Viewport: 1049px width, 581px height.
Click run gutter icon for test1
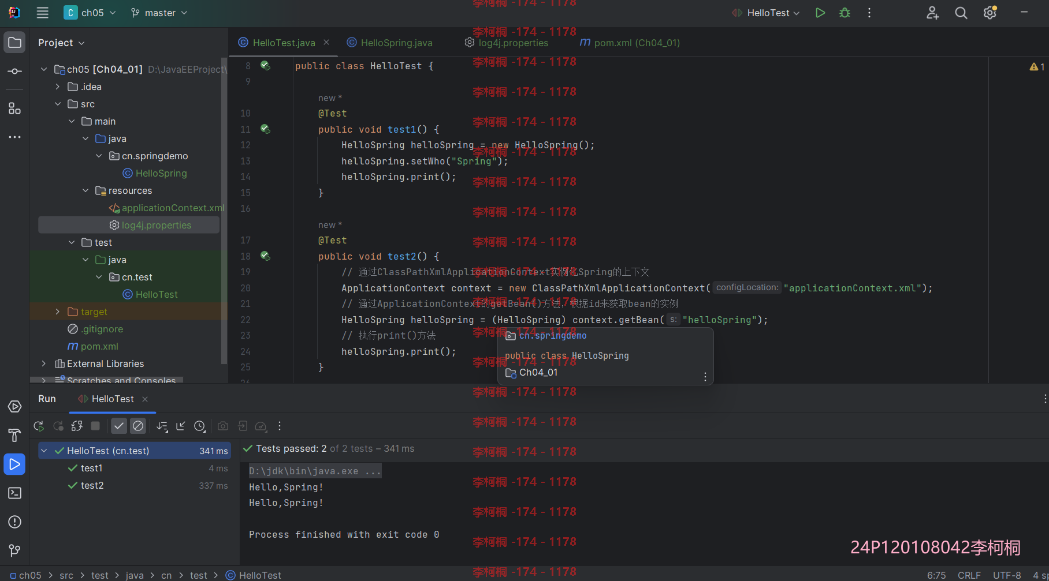tap(265, 129)
